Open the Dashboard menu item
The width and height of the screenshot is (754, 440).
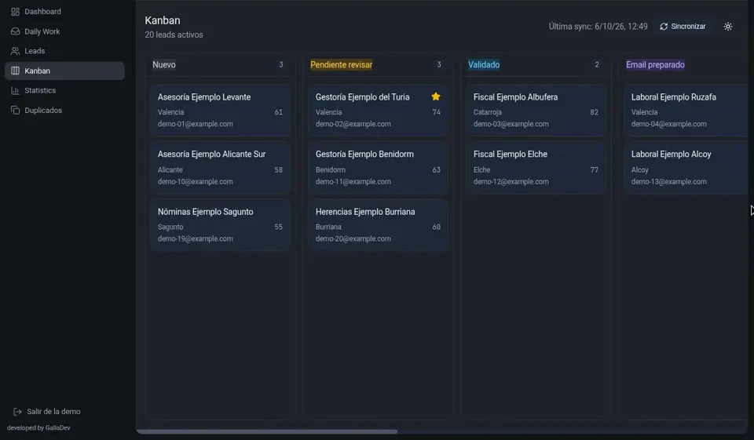click(x=65, y=12)
